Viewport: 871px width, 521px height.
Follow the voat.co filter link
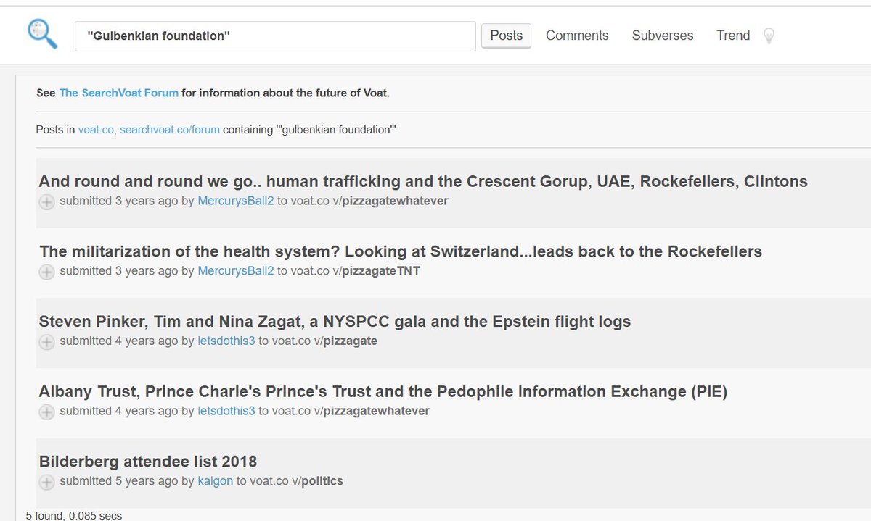96,130
